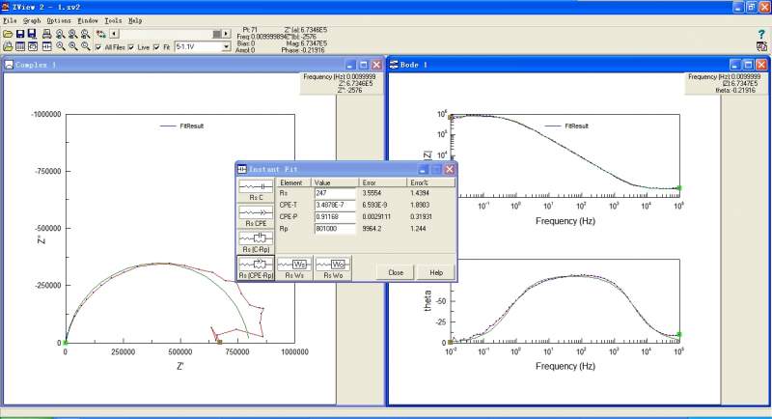Click the Rs error value 3.5554
This screenshot has width=772, height=419.
pyautogui.click(x=372, y=193)
